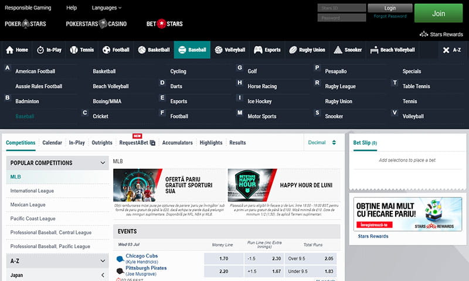Select the Baseball icon in nav bar

tap(182, 50)
